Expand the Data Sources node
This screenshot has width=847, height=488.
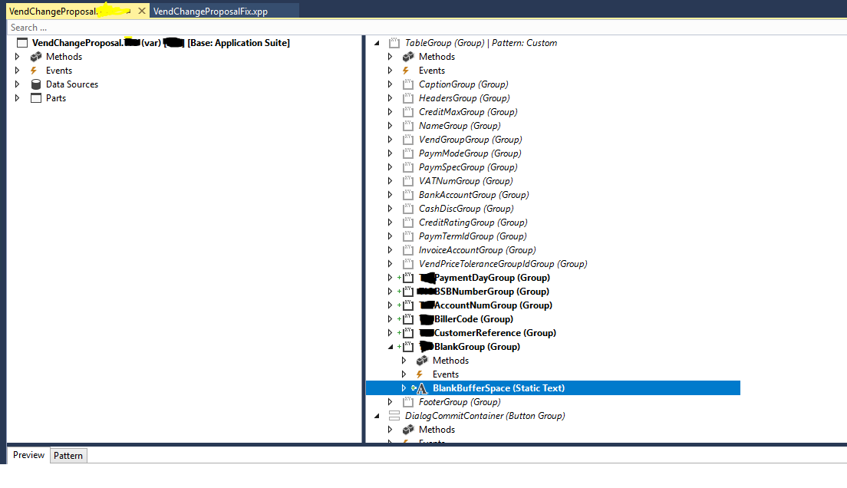point(18,84)
